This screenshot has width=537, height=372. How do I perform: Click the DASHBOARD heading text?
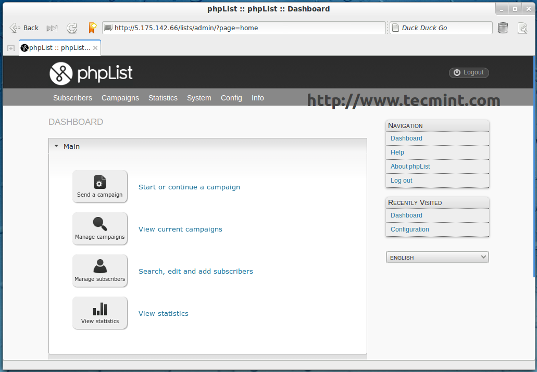coord(76,122)
